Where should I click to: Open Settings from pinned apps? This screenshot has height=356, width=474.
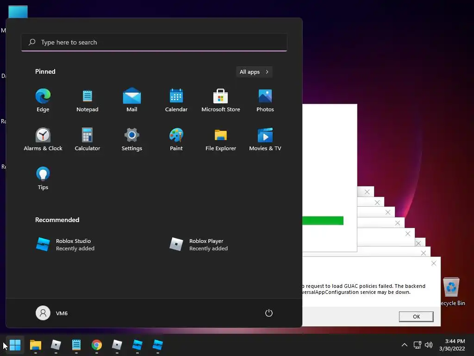(132, 140)
